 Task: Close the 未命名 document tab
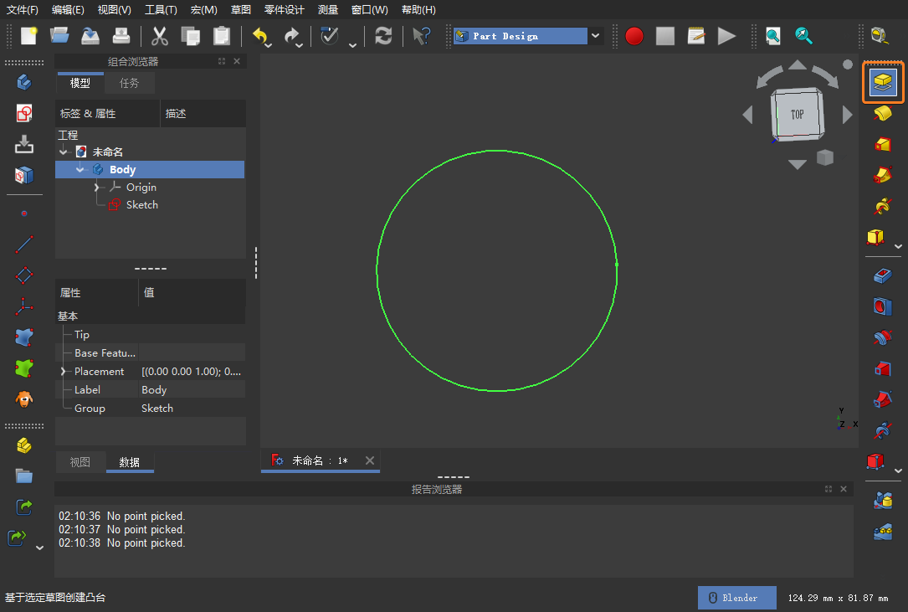tap(370, 460)
